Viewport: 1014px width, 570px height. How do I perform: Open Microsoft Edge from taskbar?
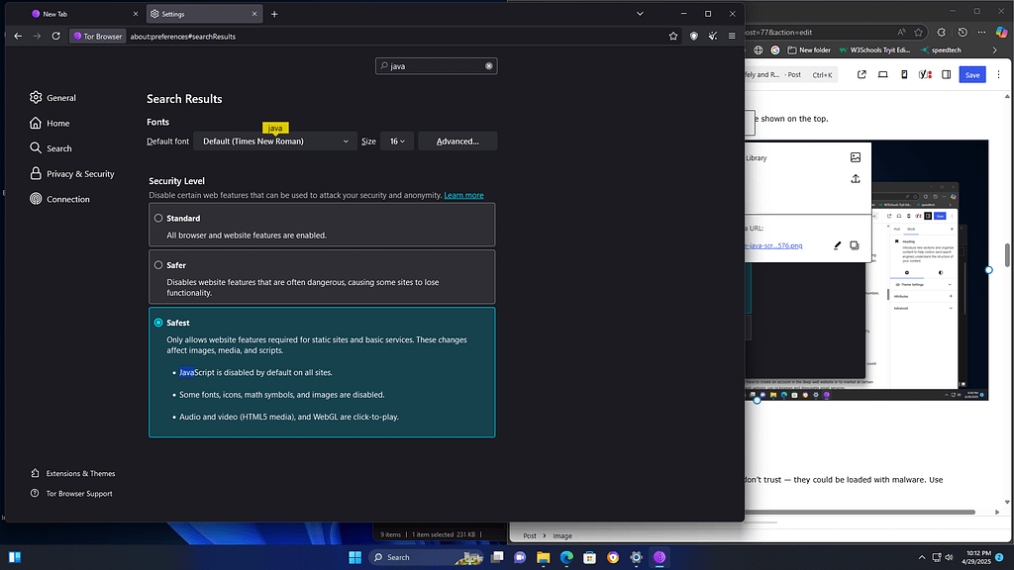566,557
